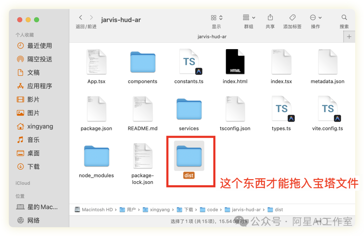Open 音乐 in the sidebar
The width and height of the screenshot is (364, 236).
[29, 140]
